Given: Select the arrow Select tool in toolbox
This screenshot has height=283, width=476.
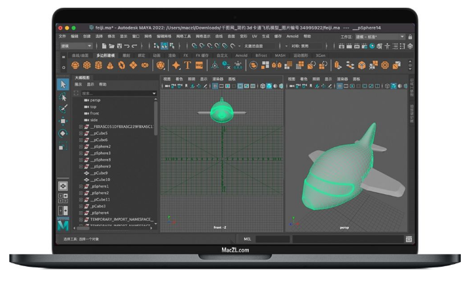Looking at the screenshot, I should (63, 84).
